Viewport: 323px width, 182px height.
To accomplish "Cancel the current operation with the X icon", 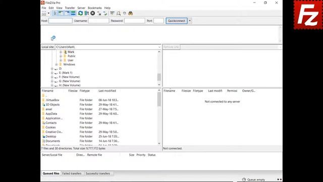I will 93,14.
